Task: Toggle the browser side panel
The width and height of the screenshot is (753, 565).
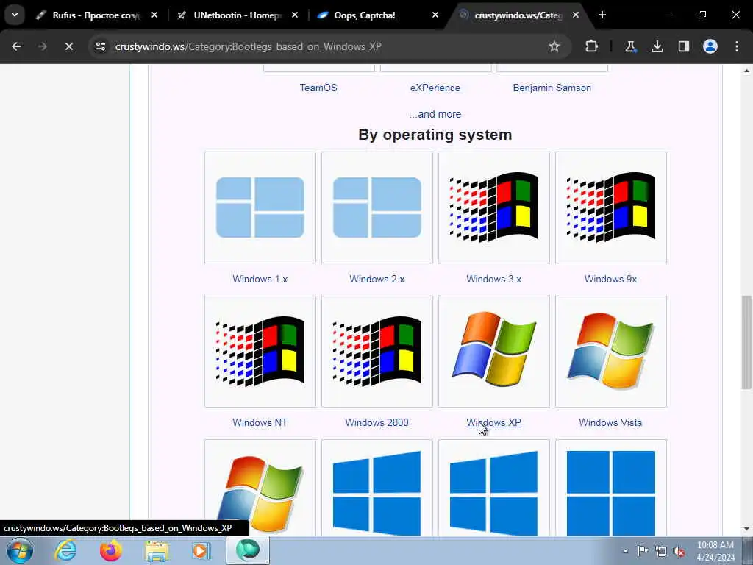Action: pyautogui.click(x=683, y=46)
